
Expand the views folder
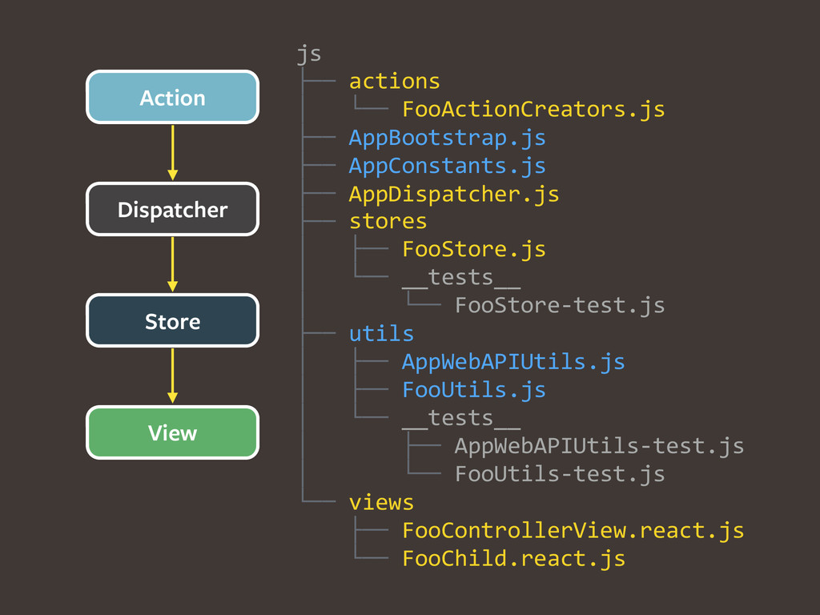tap(381, 503)
